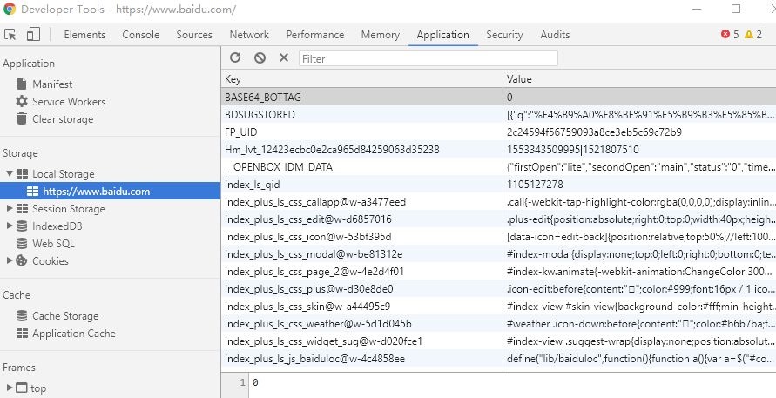The height and width of the screenshot is (398, 776).
Task: Click the yellow warning count icon
Action: 748,35
